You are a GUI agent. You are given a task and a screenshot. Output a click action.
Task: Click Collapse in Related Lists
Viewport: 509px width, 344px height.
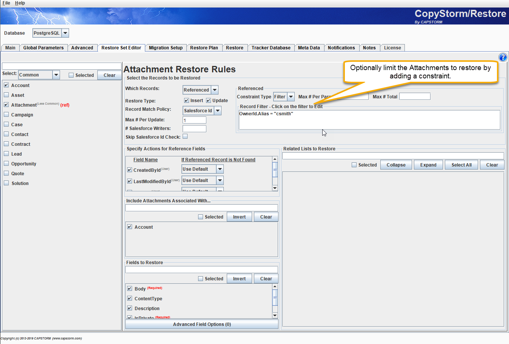pyautogui.click(x=396, y=165)
